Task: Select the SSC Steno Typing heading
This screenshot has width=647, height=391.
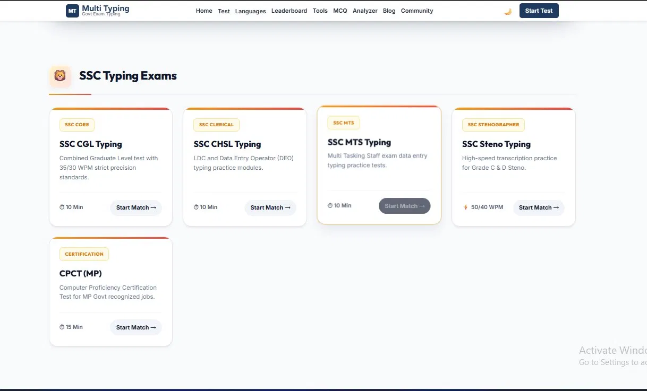Action: click(x=496, y=144)
